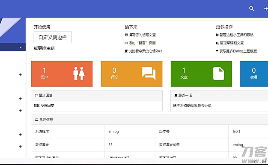Open 管理草稿和文章 link
This screenshot has height=165, width=268.
tap(230, 43)
